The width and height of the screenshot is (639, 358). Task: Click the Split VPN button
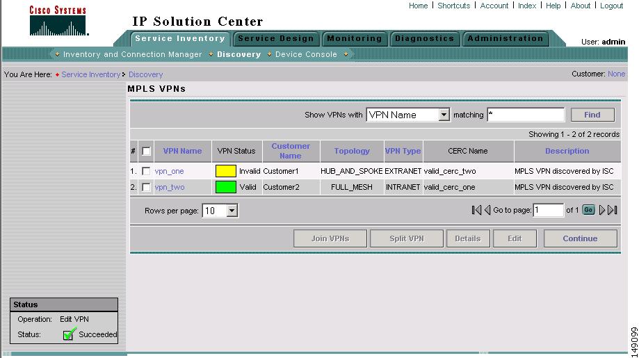[406, 238]
